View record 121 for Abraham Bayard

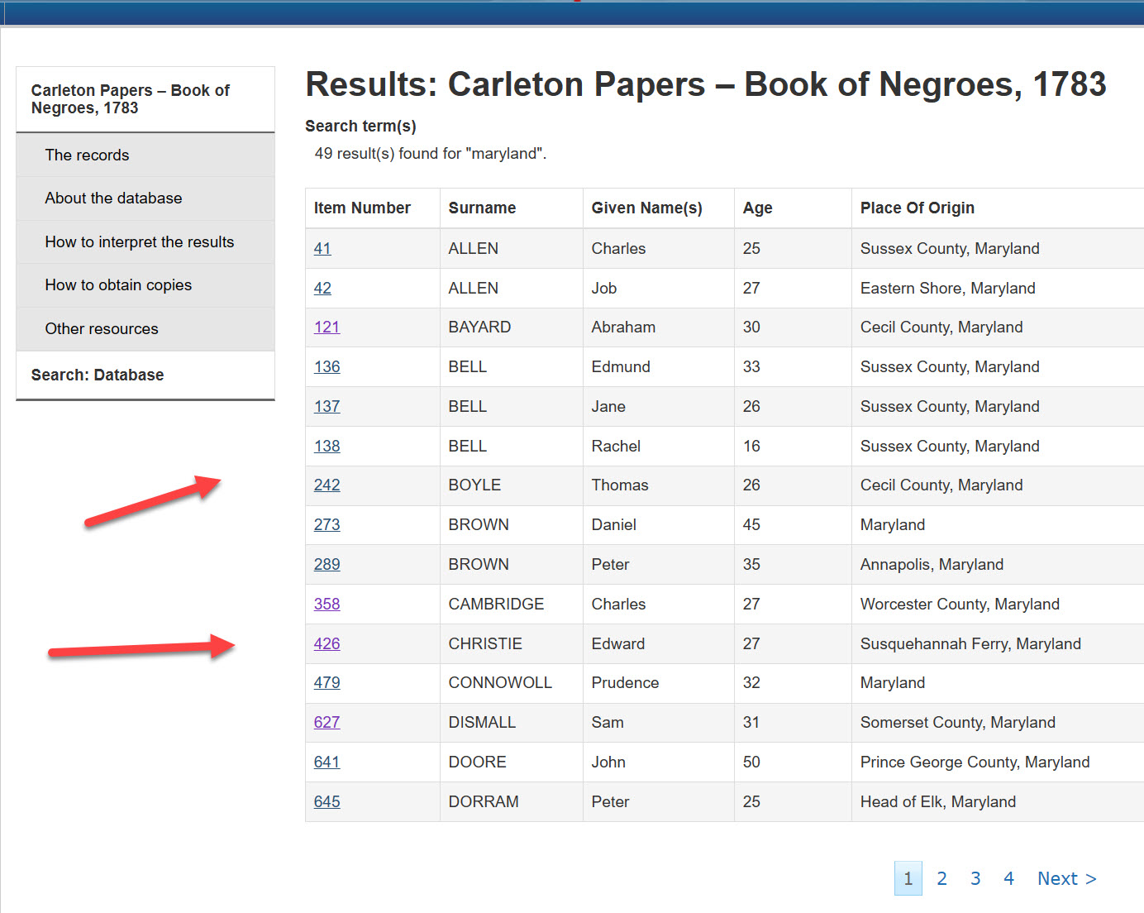tap(327, 327)
